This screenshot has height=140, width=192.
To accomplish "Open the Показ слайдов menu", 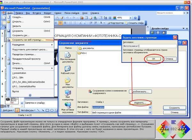I will (x=73, y=13).
